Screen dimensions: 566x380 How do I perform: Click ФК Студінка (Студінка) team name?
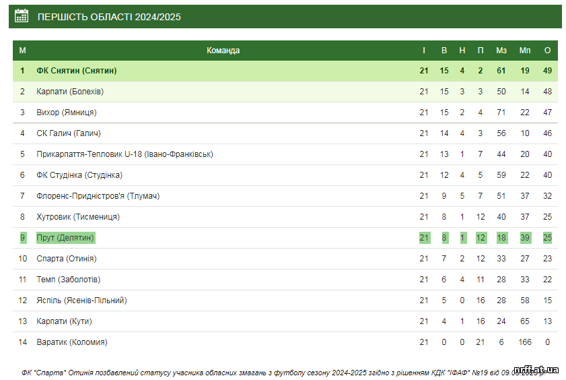pos(79,175)
